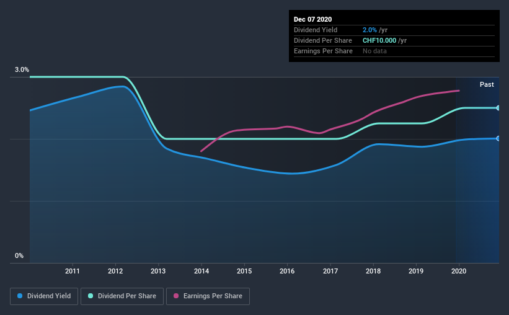Click the teal Dividend Per Share legend dot
509x315 pixels.
91,296
